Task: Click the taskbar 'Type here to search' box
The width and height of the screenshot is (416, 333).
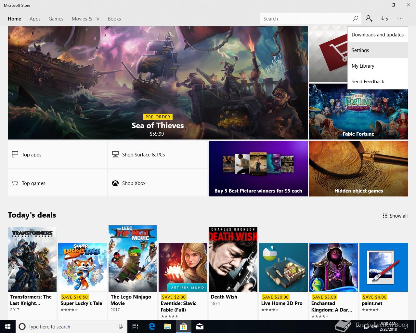Action: click(x=71, y=326)
